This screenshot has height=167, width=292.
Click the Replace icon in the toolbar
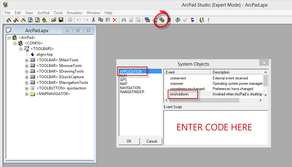coord(138,20)
